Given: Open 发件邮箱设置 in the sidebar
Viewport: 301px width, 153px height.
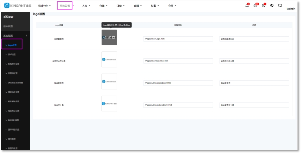Looking at the screenshot, I should point(13,102).
